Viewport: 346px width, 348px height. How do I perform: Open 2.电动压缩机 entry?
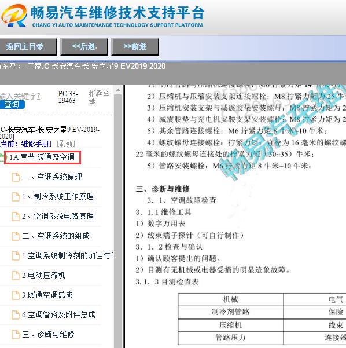pyautogui.click(x=43, y=276)
